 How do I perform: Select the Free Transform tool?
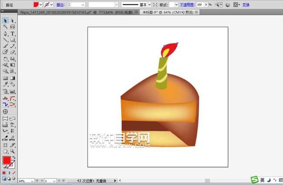[13, 65]
